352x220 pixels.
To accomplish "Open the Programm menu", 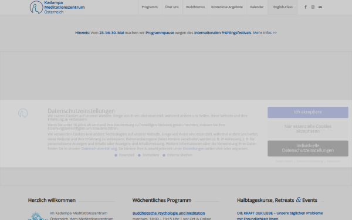I will pos(150,7).
